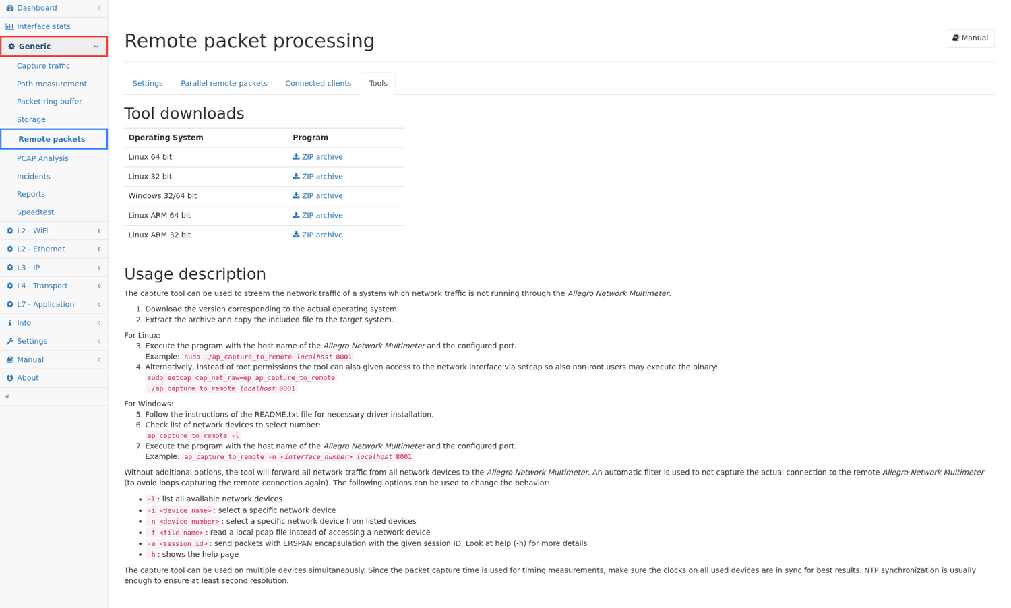
Task: Click the Settings wrench icon in sidebar
Action: tap(10, 341)
